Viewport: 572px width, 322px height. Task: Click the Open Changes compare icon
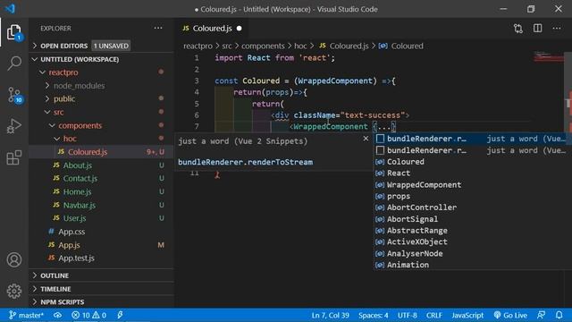[518, 29]
